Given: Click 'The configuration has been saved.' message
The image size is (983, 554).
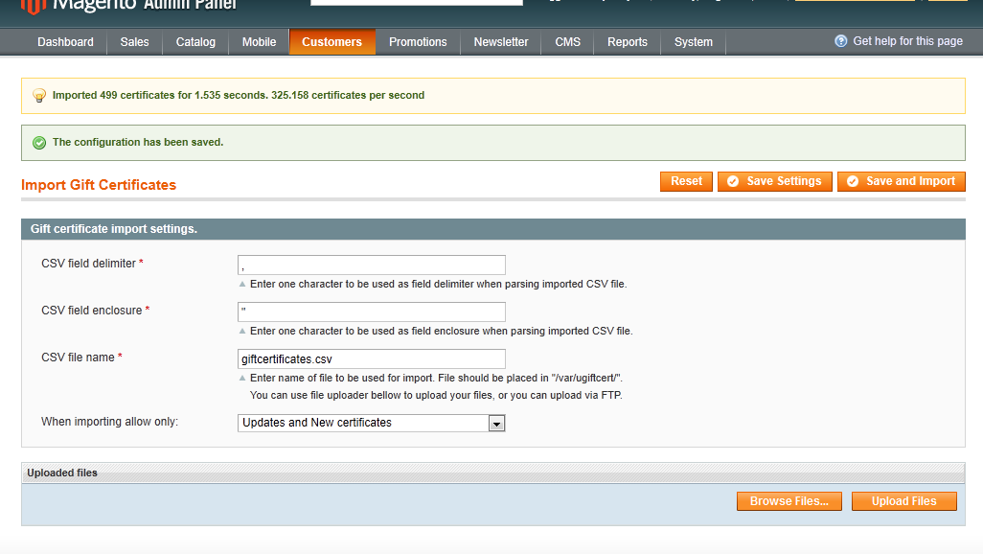Looking at the screenshot, I should coord(138,143).
